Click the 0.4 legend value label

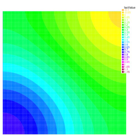coord(126,35)
